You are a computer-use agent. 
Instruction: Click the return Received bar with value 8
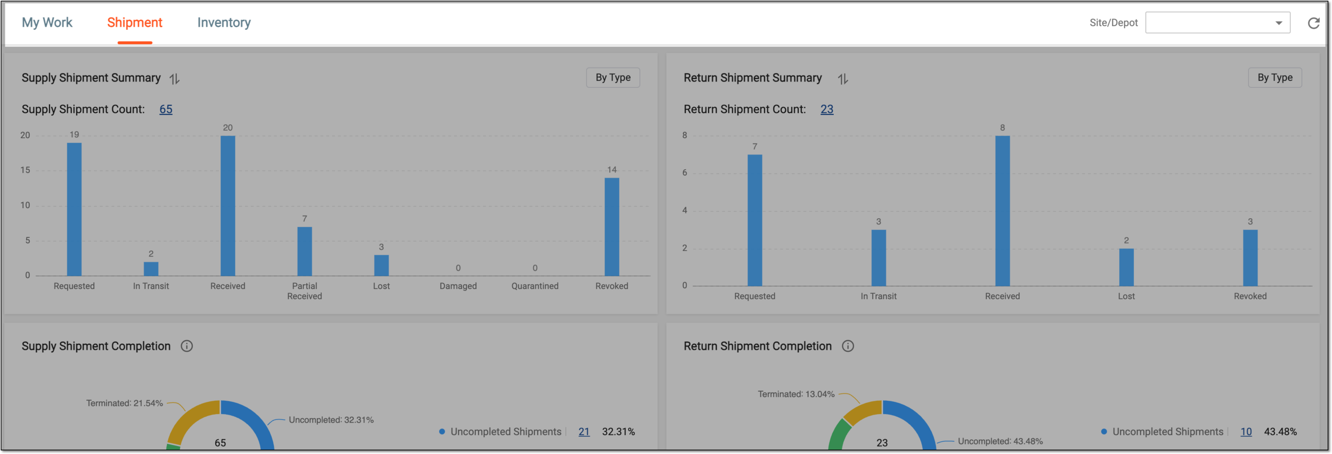tap(1002, 211)
